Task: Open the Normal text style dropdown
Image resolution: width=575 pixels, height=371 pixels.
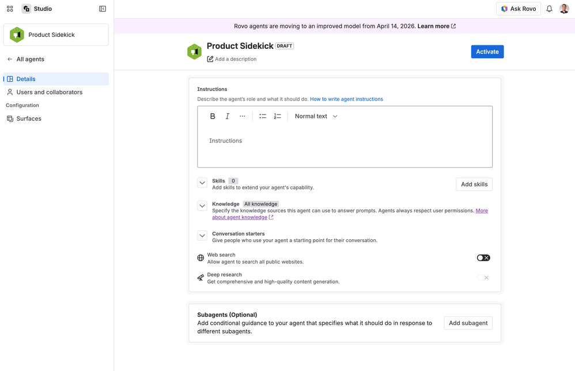Action: point(316,116)
